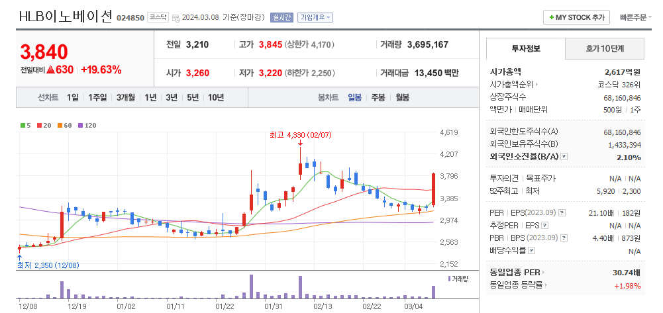Click the purple 120-day moving average swatch

click(x=80, y=126)
